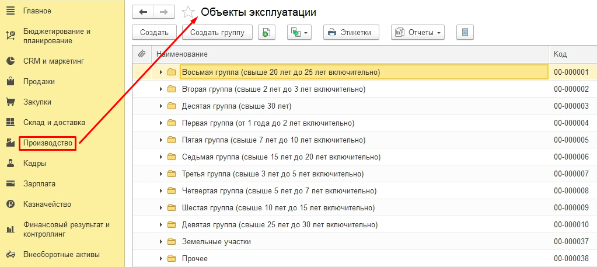Expand the Вторая группа tree node

point(161,89)
